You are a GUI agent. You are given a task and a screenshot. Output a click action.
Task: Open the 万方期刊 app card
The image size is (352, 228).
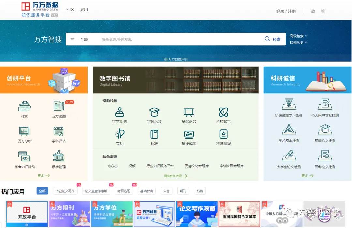(x=69, y=214)
